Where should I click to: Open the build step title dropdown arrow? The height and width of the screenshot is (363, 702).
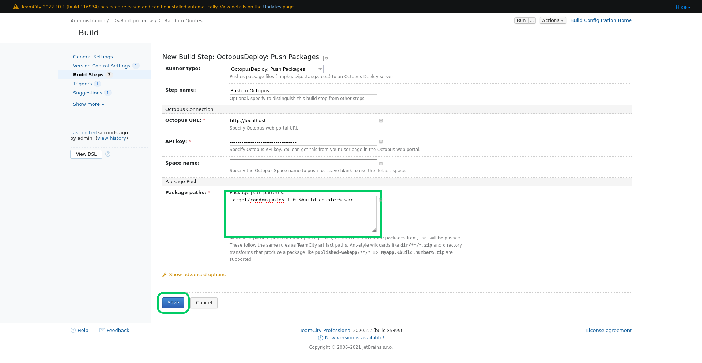[x=327, y=58]
